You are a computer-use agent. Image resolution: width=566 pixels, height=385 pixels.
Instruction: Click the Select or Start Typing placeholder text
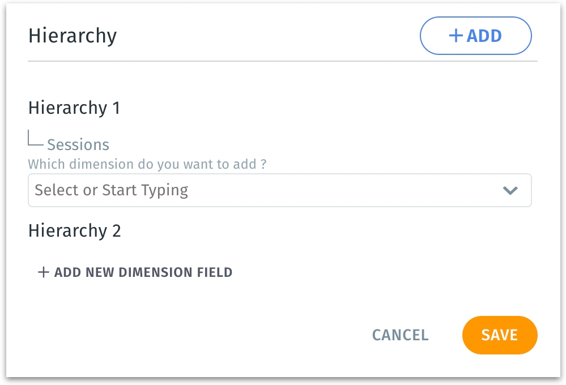[111, 190]
